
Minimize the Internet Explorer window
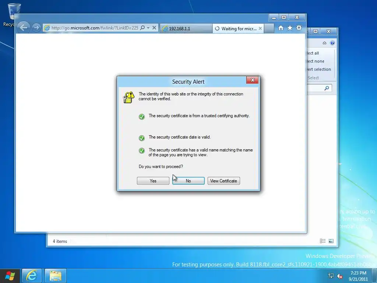click(x=274, y=17)
